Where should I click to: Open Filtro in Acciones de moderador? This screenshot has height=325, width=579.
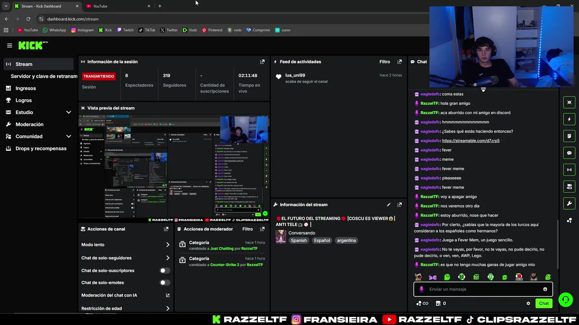point(247,229)
